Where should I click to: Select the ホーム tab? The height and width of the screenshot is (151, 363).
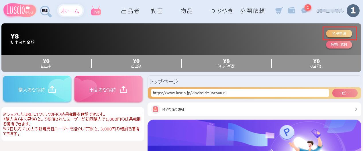pos(70,11)
